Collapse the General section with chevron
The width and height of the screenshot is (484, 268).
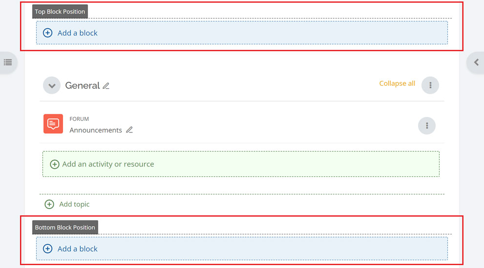coord(52,85)
